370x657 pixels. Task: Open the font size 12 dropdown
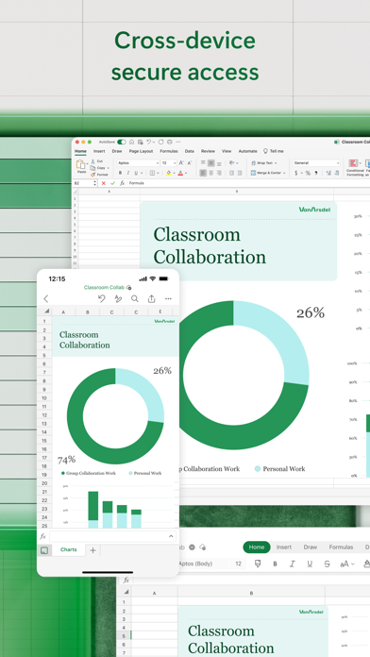point(168,162)
